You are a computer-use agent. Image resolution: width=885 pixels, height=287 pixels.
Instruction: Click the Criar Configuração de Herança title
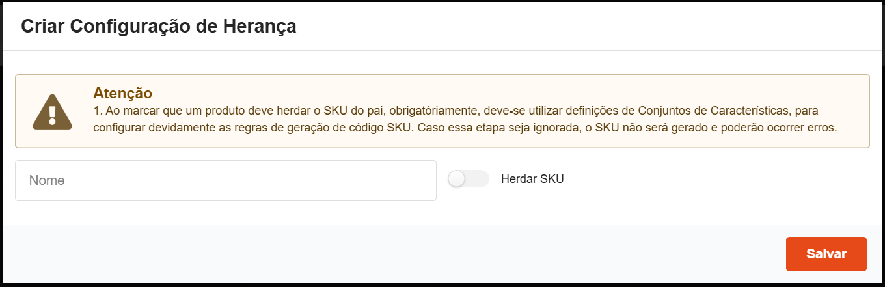159,26
